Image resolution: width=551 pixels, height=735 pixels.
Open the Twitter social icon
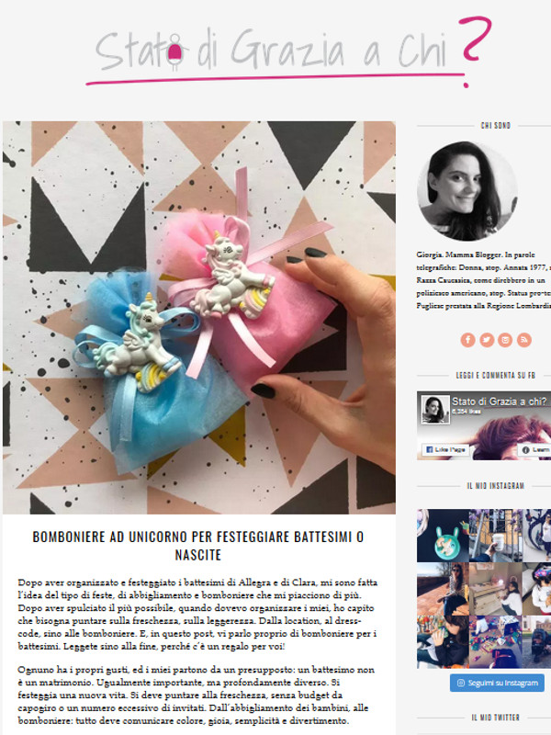tap(487, 340)
